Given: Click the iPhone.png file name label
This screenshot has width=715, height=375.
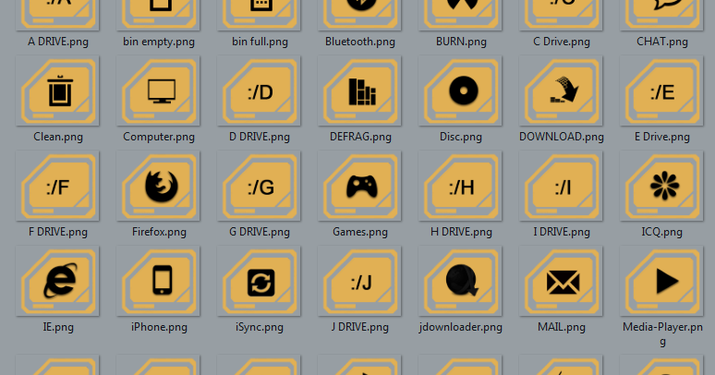Looking at the screenshot, I should (159, 327).
